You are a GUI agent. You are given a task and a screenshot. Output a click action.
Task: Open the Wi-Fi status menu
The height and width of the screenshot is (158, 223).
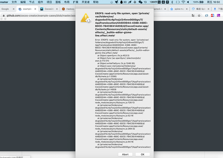pos(183,2)
